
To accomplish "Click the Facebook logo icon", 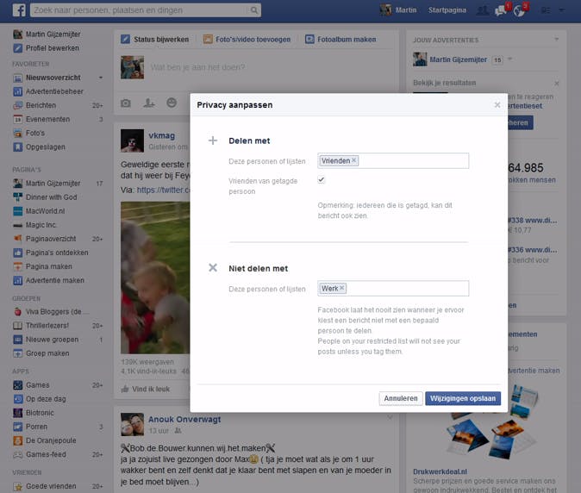I will tap(19, 10).
